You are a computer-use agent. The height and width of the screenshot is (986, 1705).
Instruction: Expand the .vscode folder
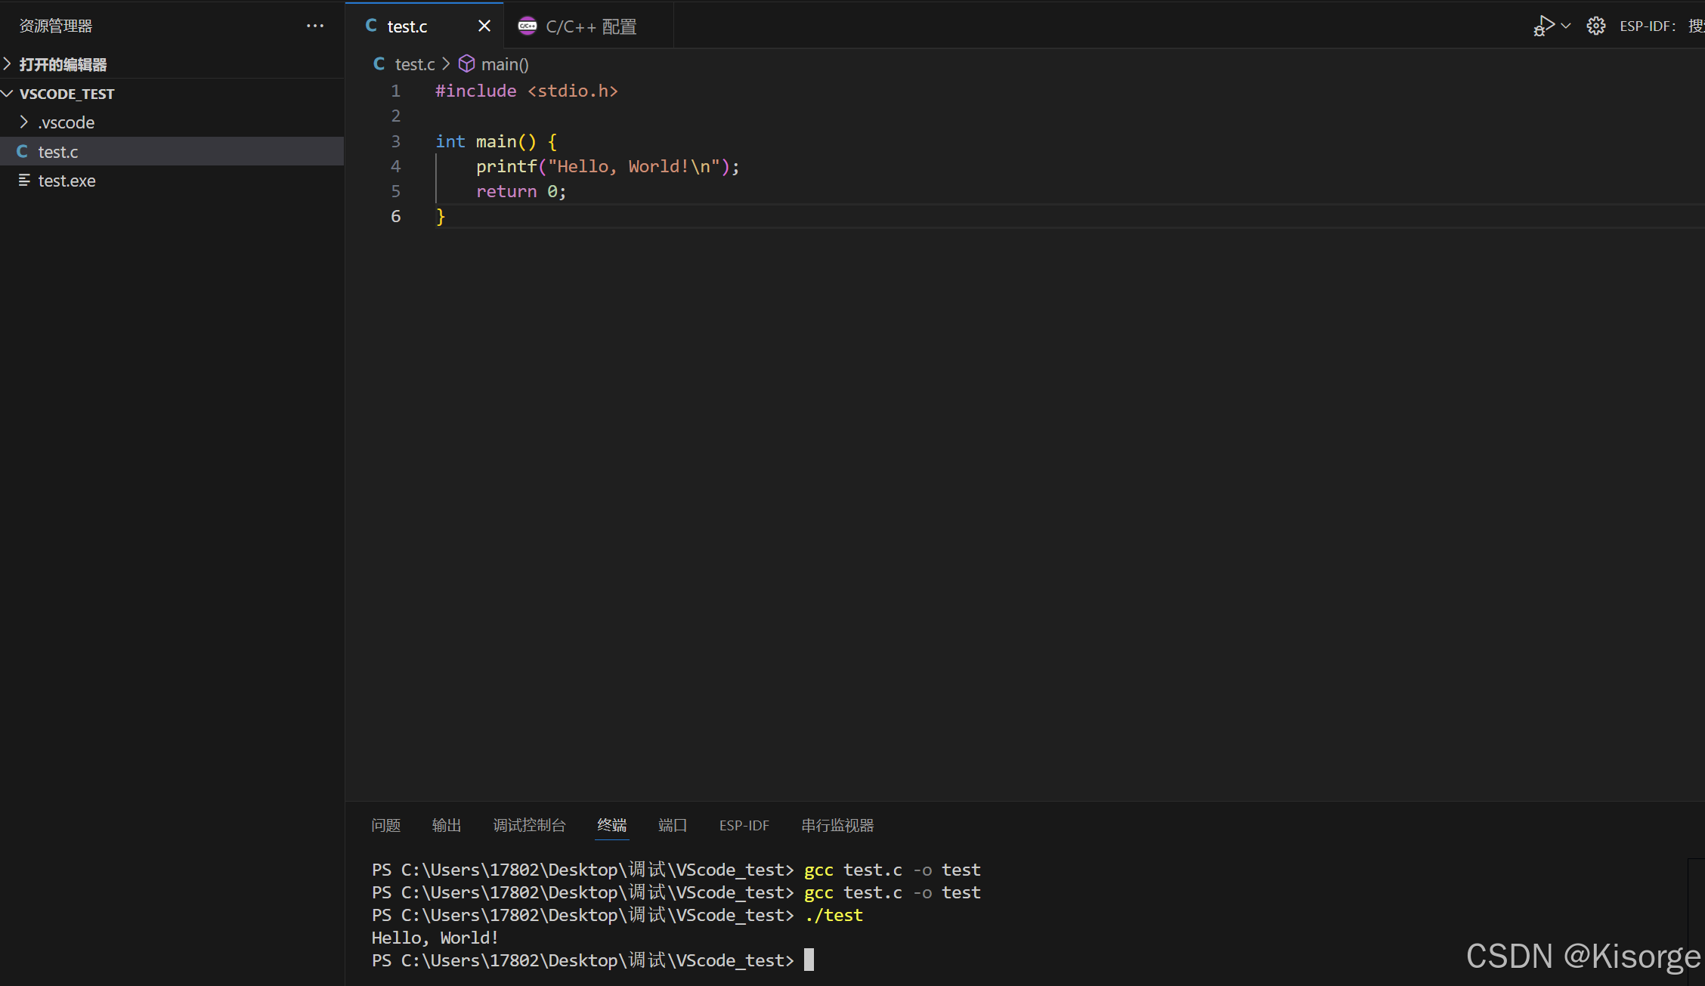click(172, 122)
